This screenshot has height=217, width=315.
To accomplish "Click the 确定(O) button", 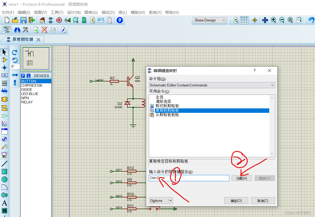I will (236, 201).
